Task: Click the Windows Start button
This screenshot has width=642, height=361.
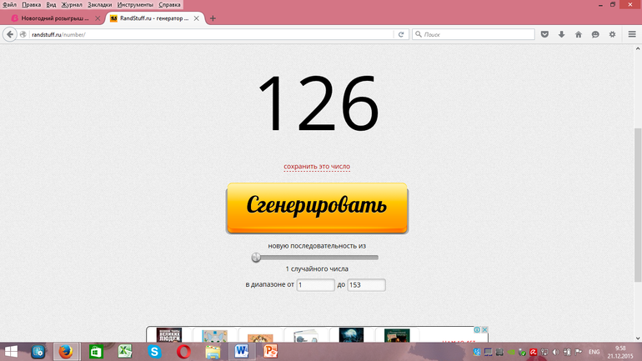Action: click(11, 351)
